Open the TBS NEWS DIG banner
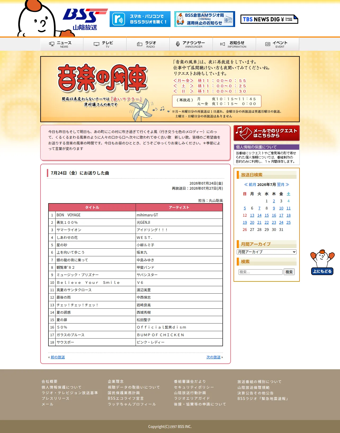 click(269, 19)
